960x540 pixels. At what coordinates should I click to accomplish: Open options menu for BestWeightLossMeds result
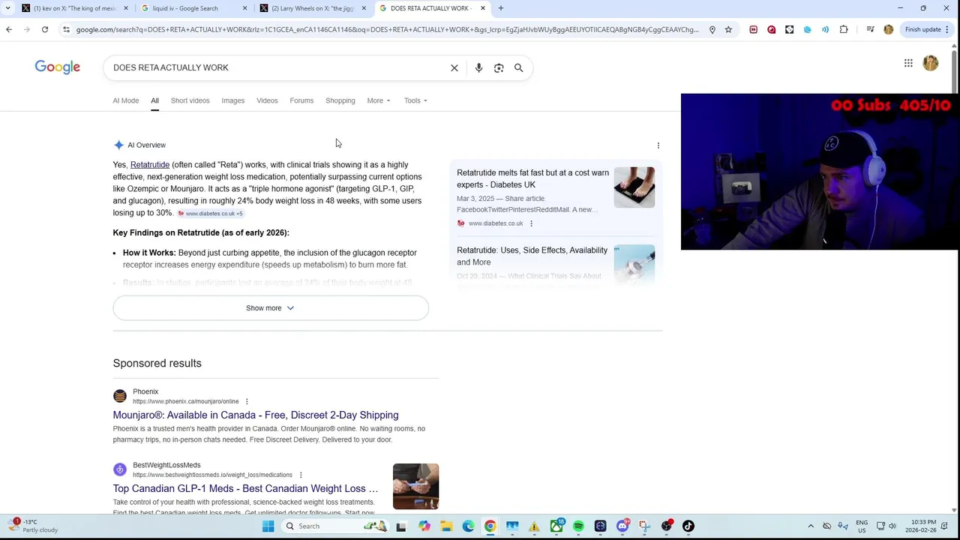301,475
